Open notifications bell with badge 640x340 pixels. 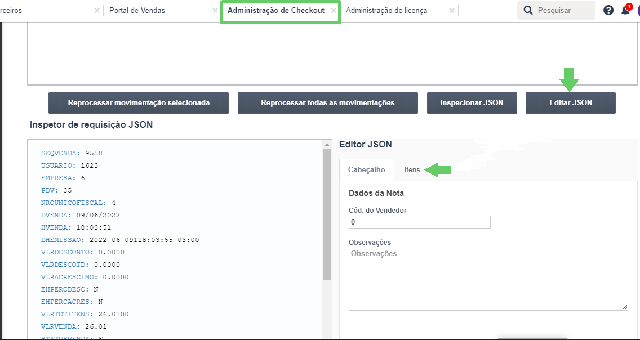[x=626, y=10]
